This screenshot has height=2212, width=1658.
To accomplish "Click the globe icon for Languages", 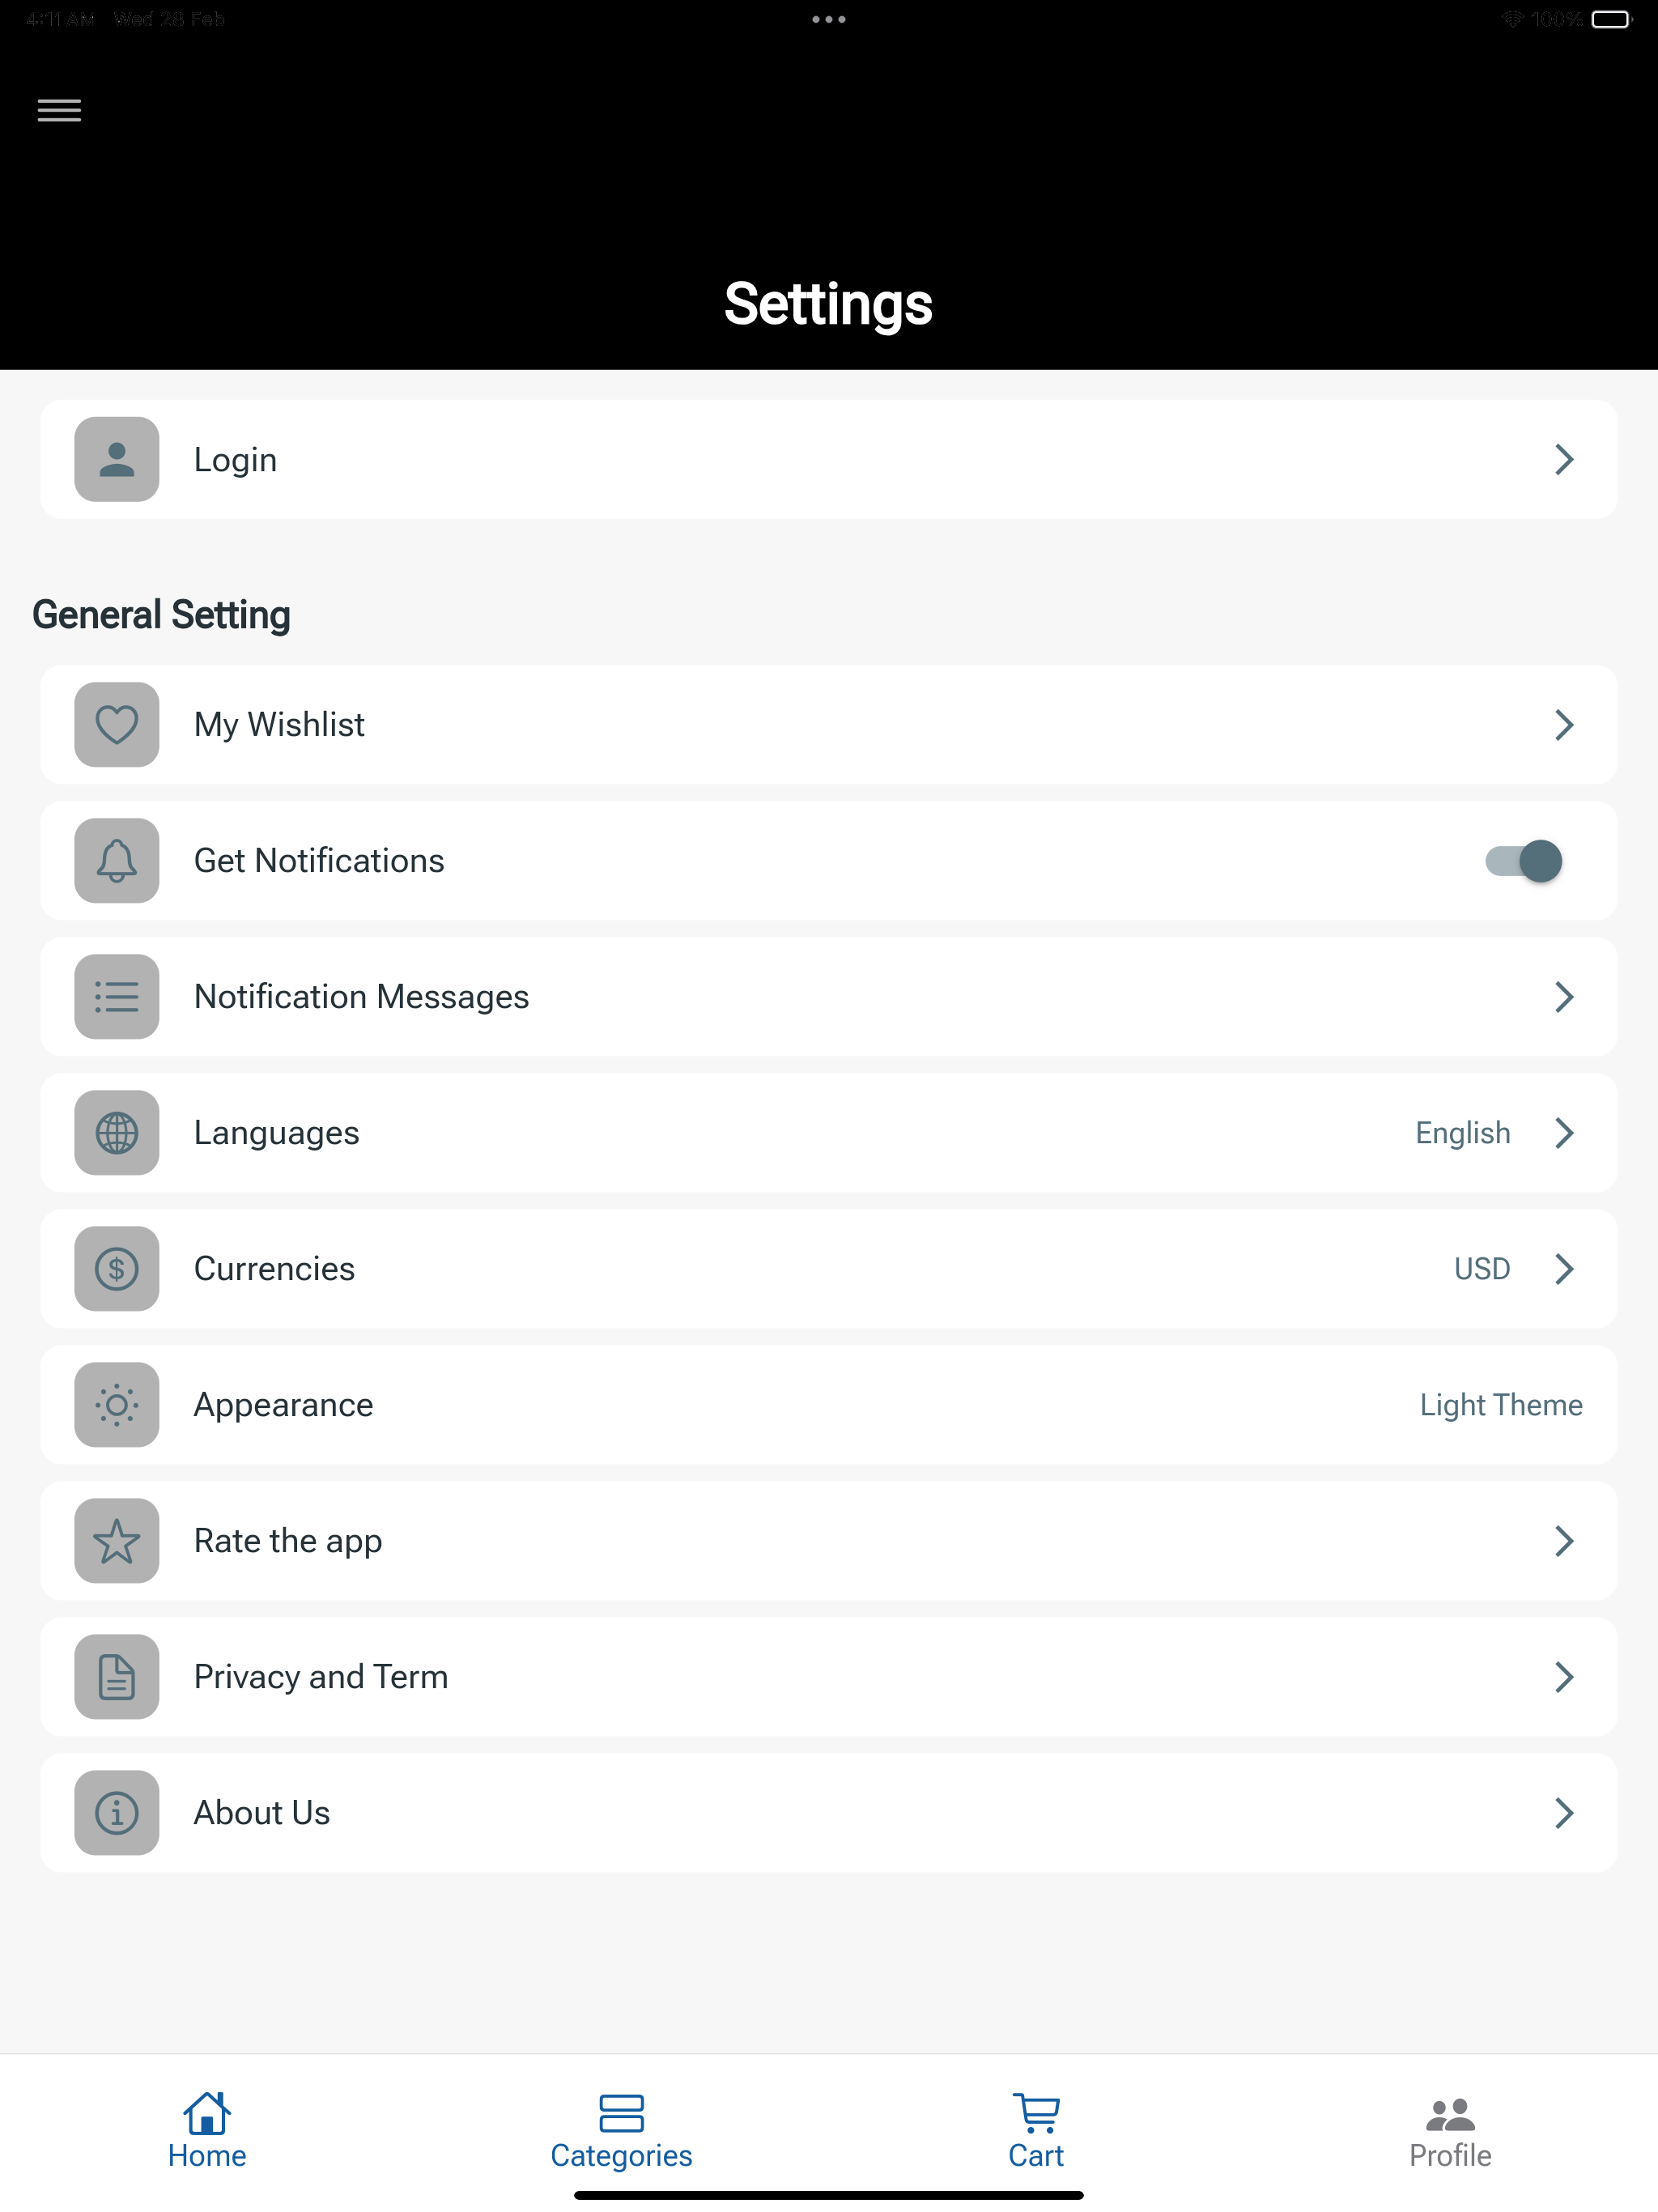I will 117,1132.
